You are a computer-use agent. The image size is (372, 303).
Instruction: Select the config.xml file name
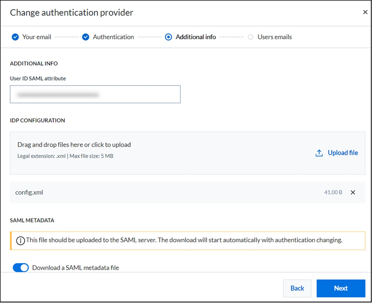pyautogui.click(x=29, y=192)
